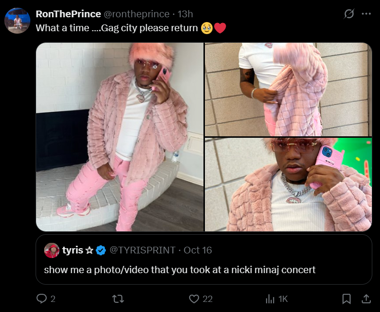This screenshot has width=380, height=312.
Task: Open the top-right pink coat photo
Action: (x=289, y=89)
